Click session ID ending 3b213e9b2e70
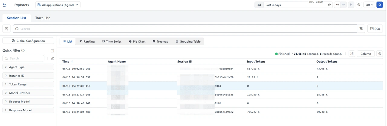The image size is (387, 126). coord(224,77)
